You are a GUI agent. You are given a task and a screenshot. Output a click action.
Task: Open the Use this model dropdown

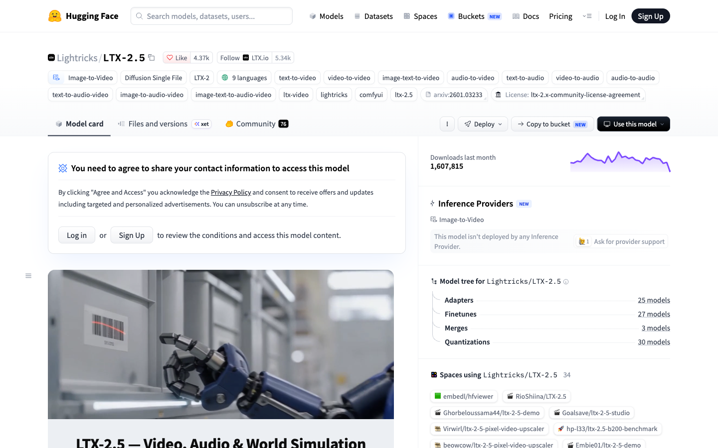pyautogui.click(x=633, y=124)
